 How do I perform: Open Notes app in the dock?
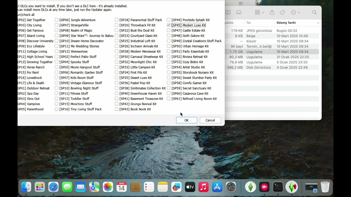[163, 187]
